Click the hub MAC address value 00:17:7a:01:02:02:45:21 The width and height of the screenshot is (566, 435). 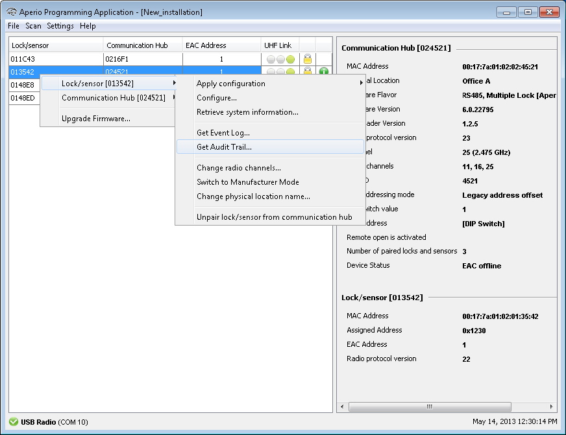(x=500, y=67)
